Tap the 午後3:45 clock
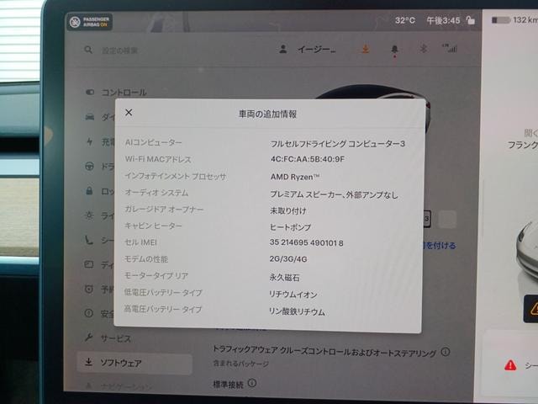This screenshot has width=538, height=404. point(443,20)
